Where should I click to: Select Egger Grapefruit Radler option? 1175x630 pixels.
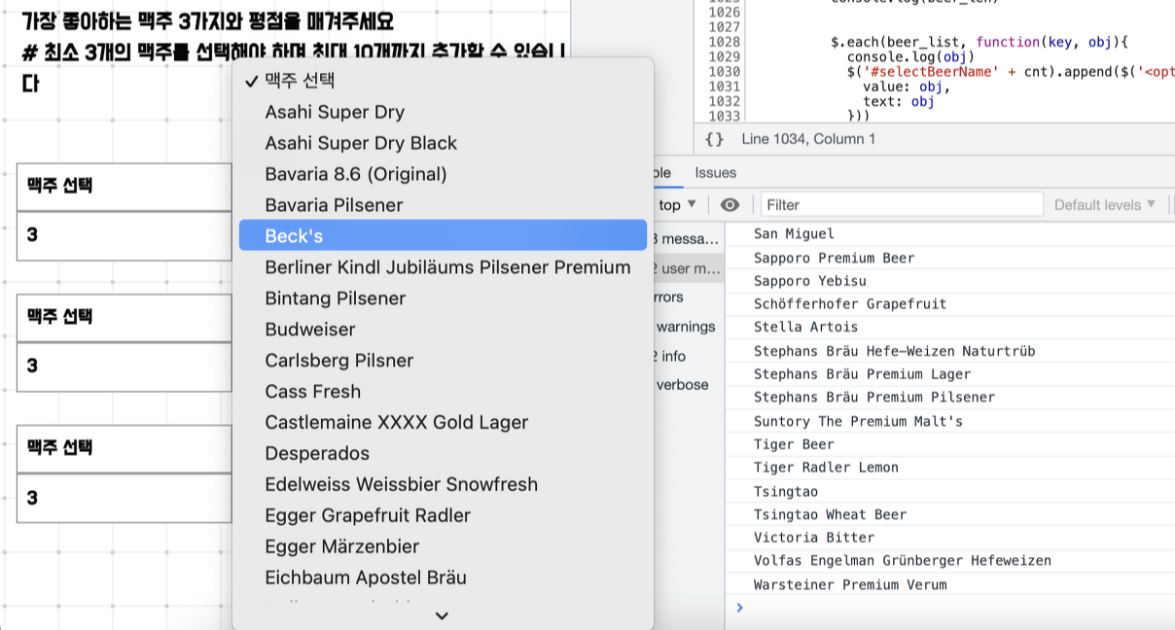pos(443,515)
